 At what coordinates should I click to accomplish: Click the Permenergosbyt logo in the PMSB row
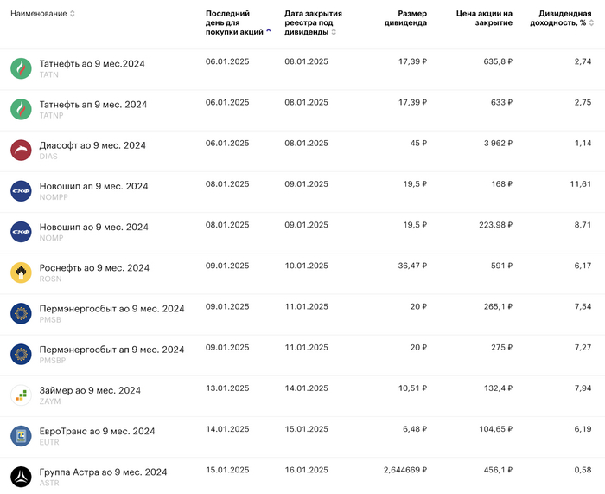coord(21,313)
